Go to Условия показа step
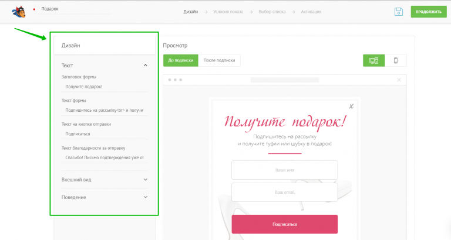Image resolution: width=451 pixels, height=240 pixels. click(228, 12)
